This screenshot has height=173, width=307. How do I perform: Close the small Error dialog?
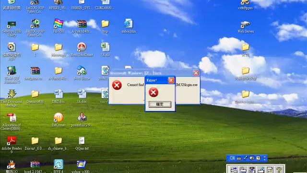click(171, 80)
